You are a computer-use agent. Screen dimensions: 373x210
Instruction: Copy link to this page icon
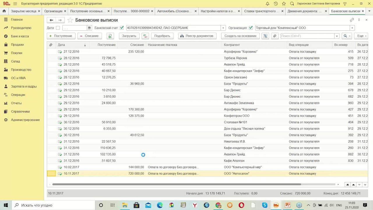click(352, 20)
